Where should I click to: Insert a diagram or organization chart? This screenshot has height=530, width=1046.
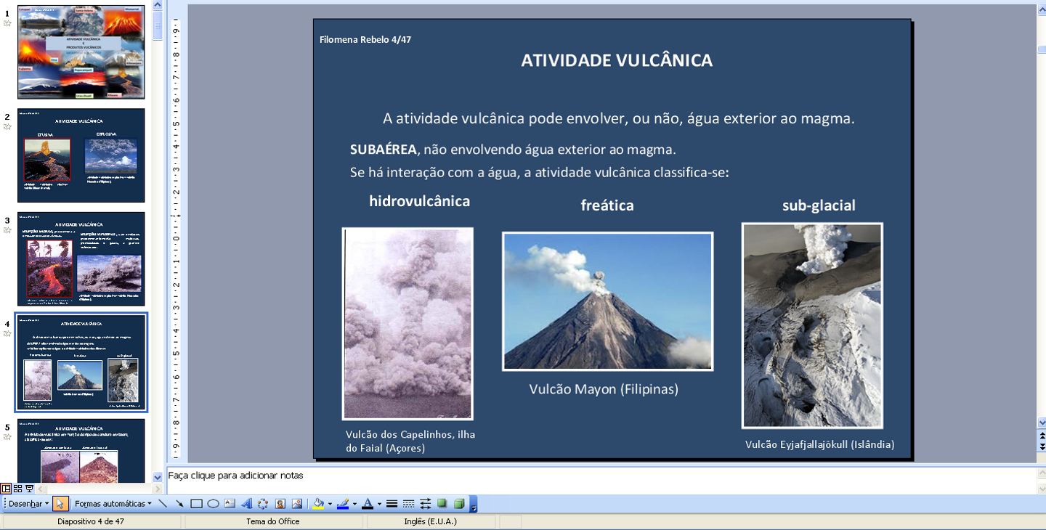[263, 504]
